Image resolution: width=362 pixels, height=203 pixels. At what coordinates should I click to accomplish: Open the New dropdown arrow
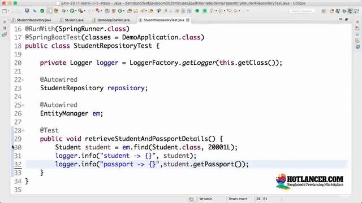pyautogui.click(x=8, y=11)
